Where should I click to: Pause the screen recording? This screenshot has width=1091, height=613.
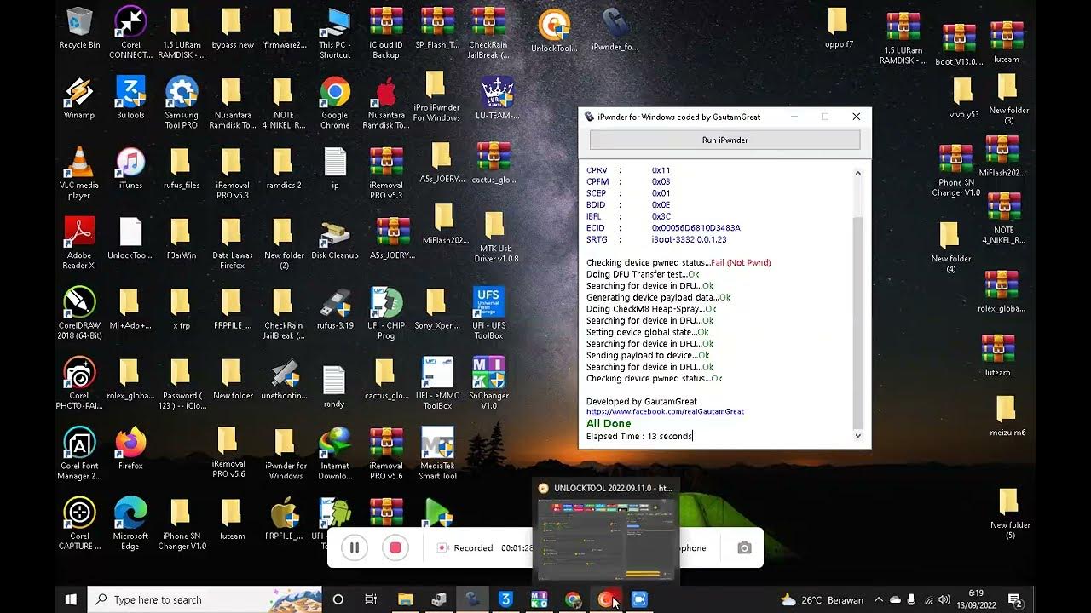(355, 548)
